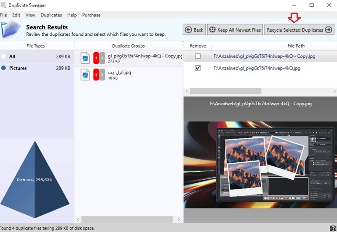
Task: Click the Back button
Action: pyautogui.click(x=194, y=29)
